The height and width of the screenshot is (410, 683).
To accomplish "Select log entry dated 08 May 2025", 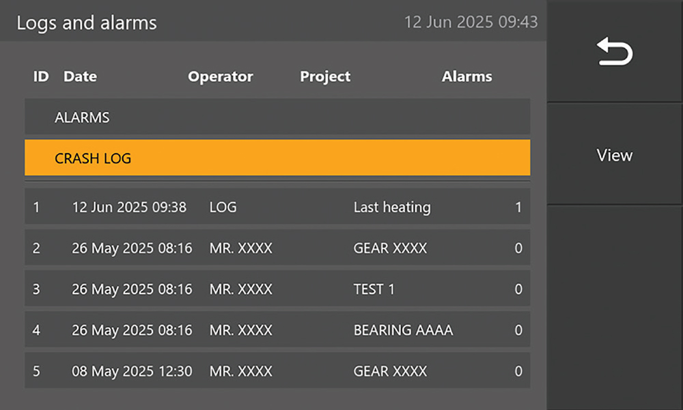I will 277,371.
